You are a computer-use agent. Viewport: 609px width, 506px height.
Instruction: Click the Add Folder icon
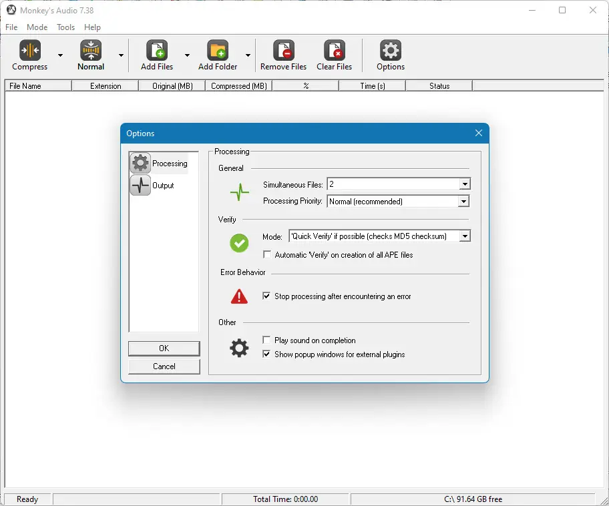[218, 50]
